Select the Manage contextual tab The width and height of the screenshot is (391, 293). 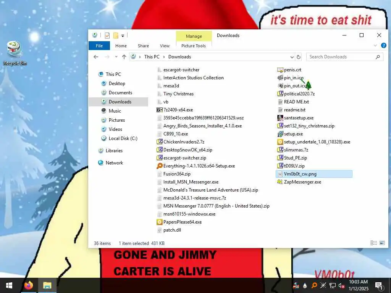coord(194,36)
